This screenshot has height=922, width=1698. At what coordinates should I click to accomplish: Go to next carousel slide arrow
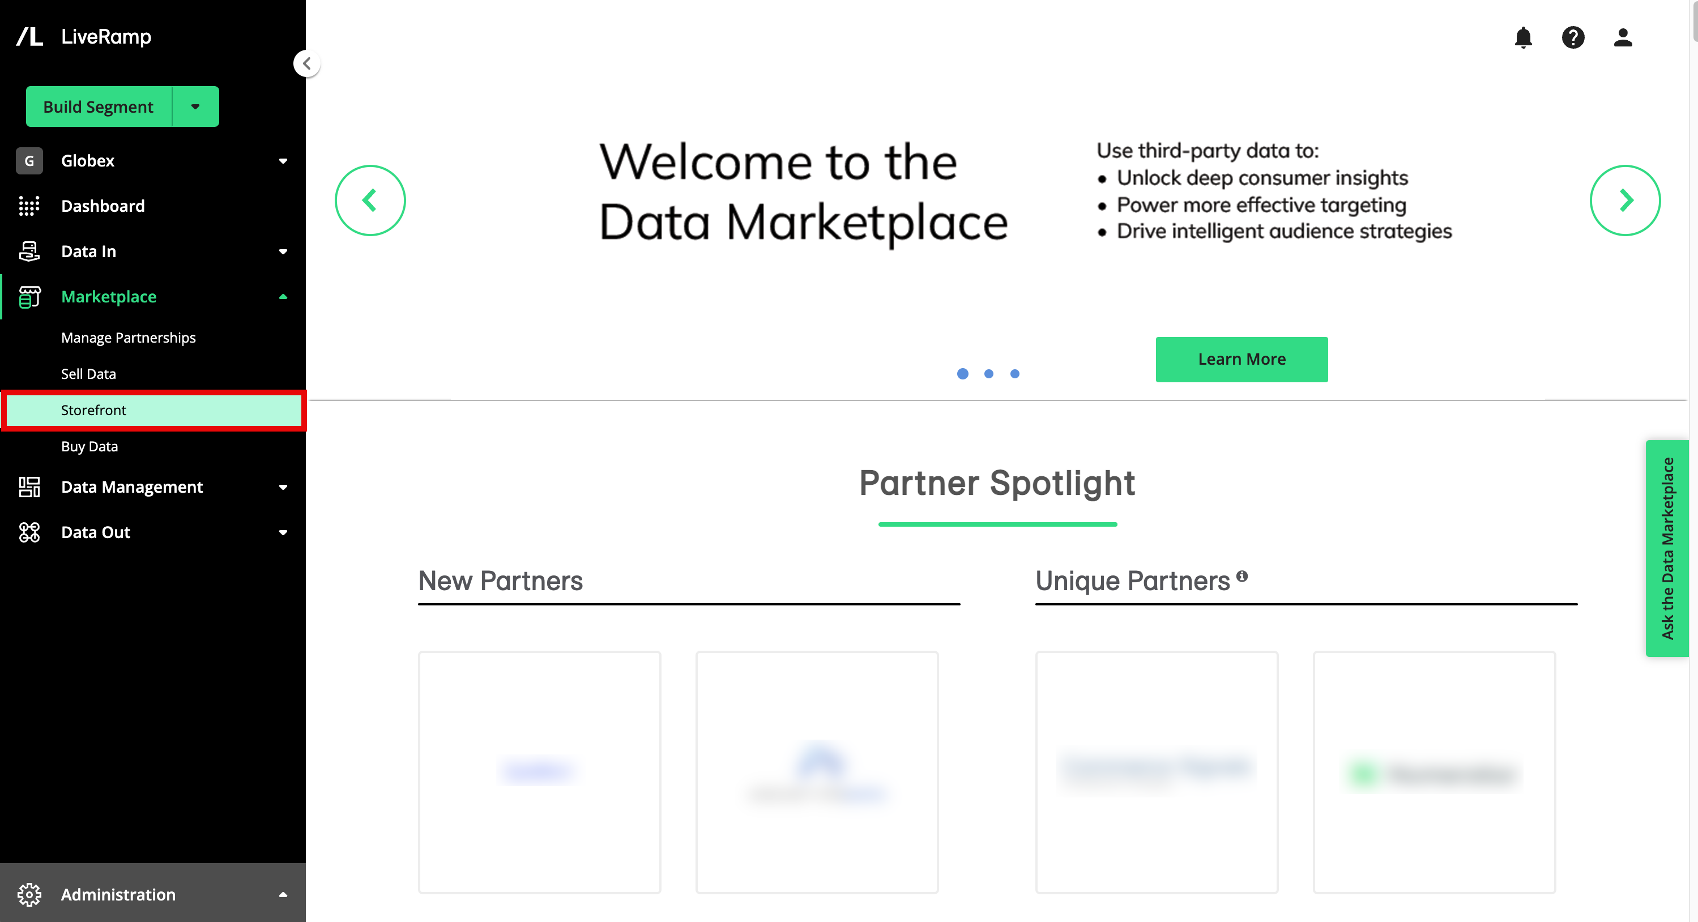tap(1625, 200)
